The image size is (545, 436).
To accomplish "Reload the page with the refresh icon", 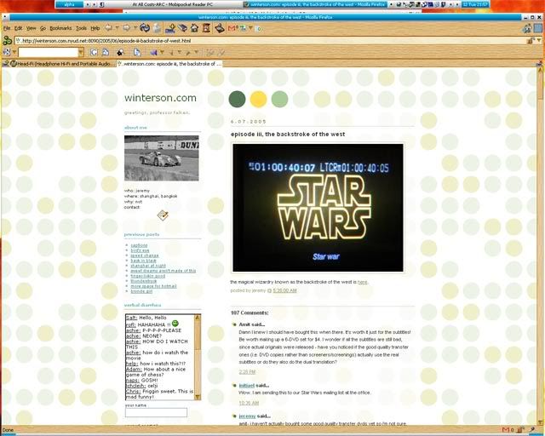I will (x=145, y=28).
